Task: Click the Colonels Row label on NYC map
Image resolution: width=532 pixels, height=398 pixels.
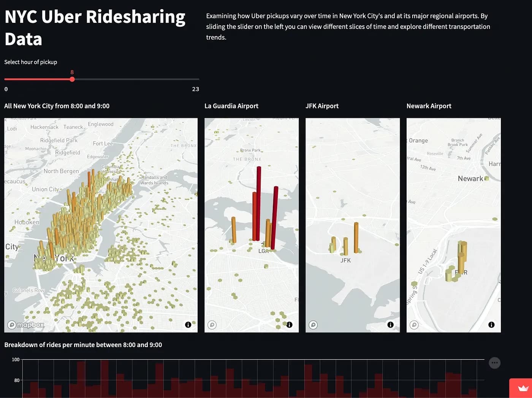Action: 28,290
